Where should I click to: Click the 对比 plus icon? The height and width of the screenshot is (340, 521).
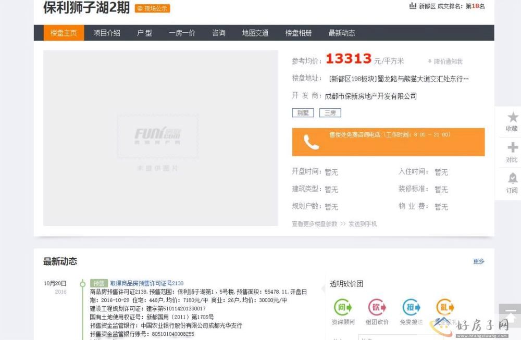coord(513,147)
